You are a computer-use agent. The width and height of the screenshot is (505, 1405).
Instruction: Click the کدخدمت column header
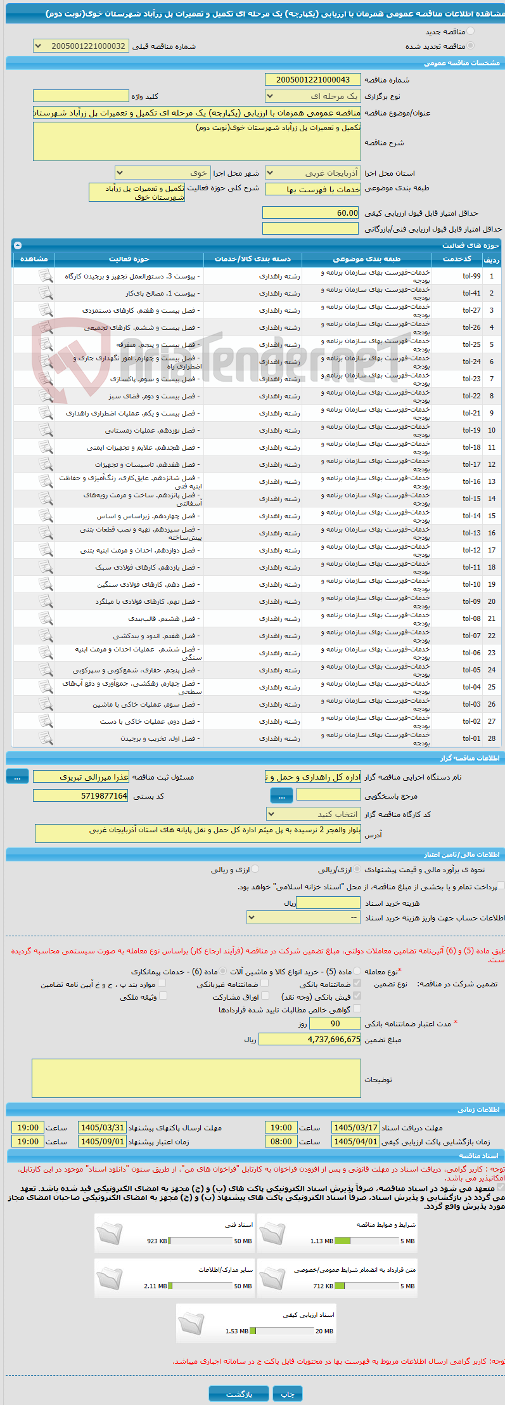pyautogui.click(x=457, y=259)
